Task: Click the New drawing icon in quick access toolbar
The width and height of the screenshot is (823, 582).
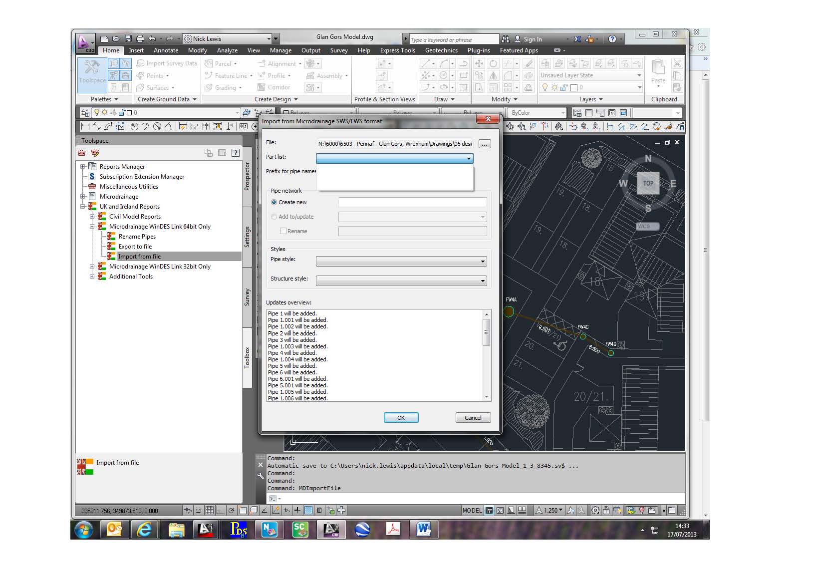Action: tap(104, 39)
